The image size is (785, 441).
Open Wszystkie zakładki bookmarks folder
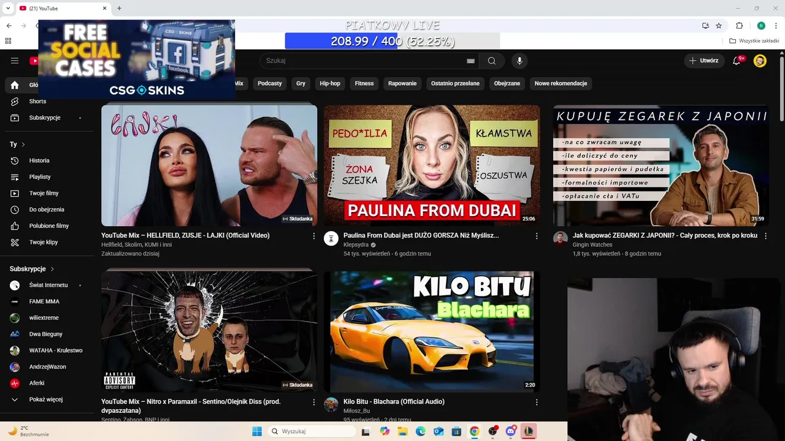(x=754, y=41)
